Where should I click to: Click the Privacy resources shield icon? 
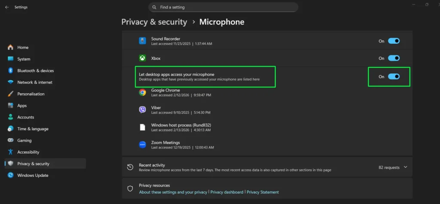coord(130,189)
